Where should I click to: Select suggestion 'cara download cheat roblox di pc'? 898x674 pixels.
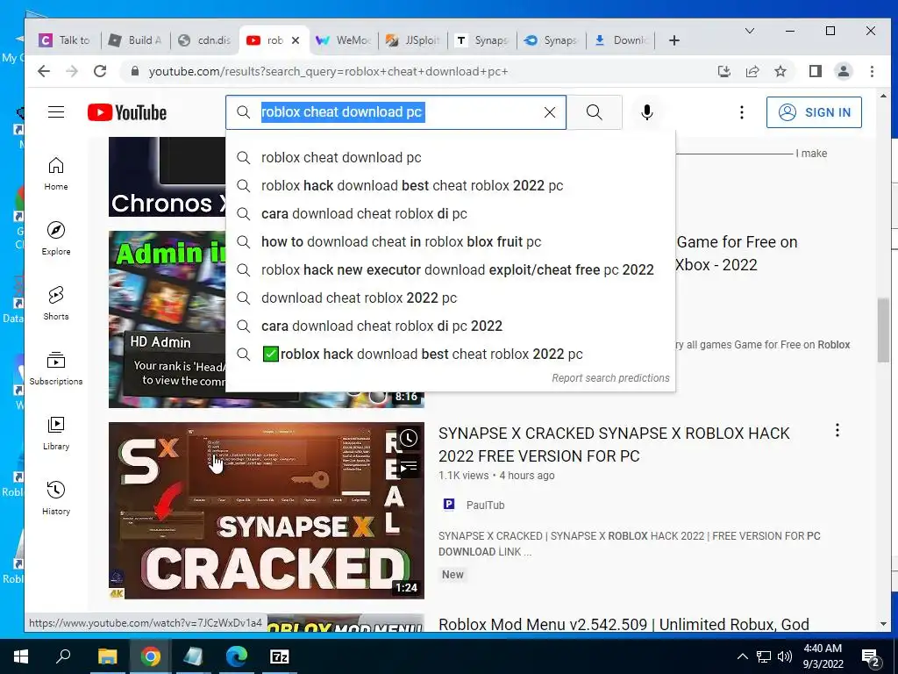[450, 214]
